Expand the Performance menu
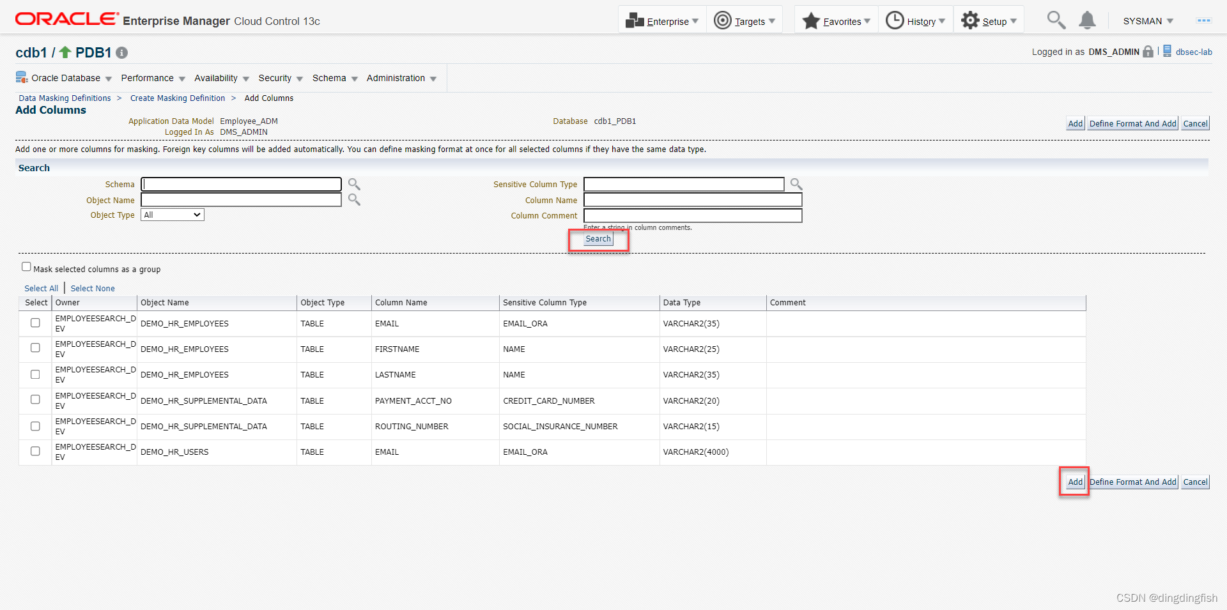This screenshot has width=1227, height=610. point(153,78)
